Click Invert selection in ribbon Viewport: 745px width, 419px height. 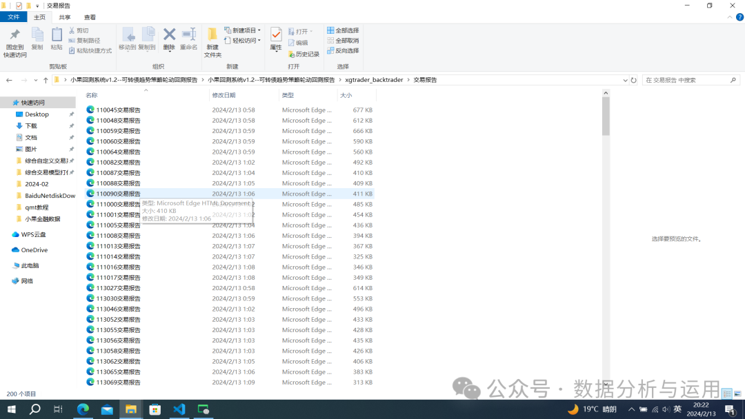[343, 50]
